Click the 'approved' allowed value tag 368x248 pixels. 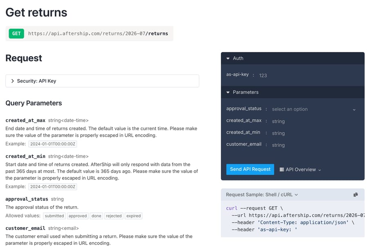(77, 216)
